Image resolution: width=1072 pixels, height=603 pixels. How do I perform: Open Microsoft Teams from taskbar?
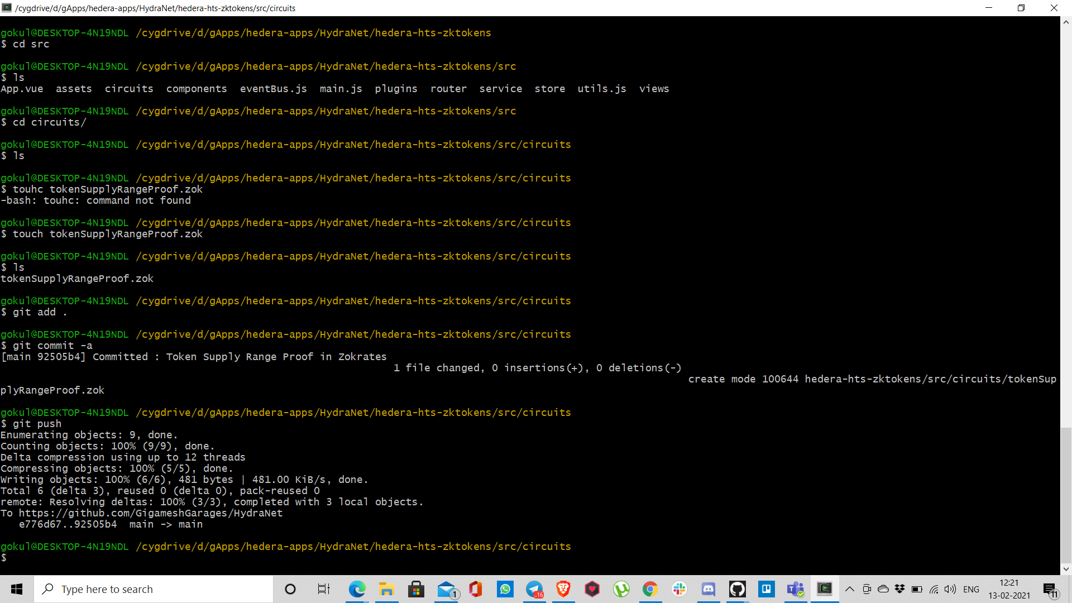pos(795,589)
